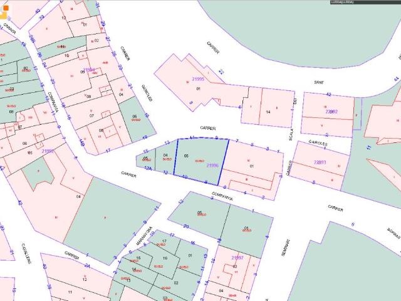Select pink parcel 01 right of highlighted parcel
401x301 pixels.
(x=252, y=167)
